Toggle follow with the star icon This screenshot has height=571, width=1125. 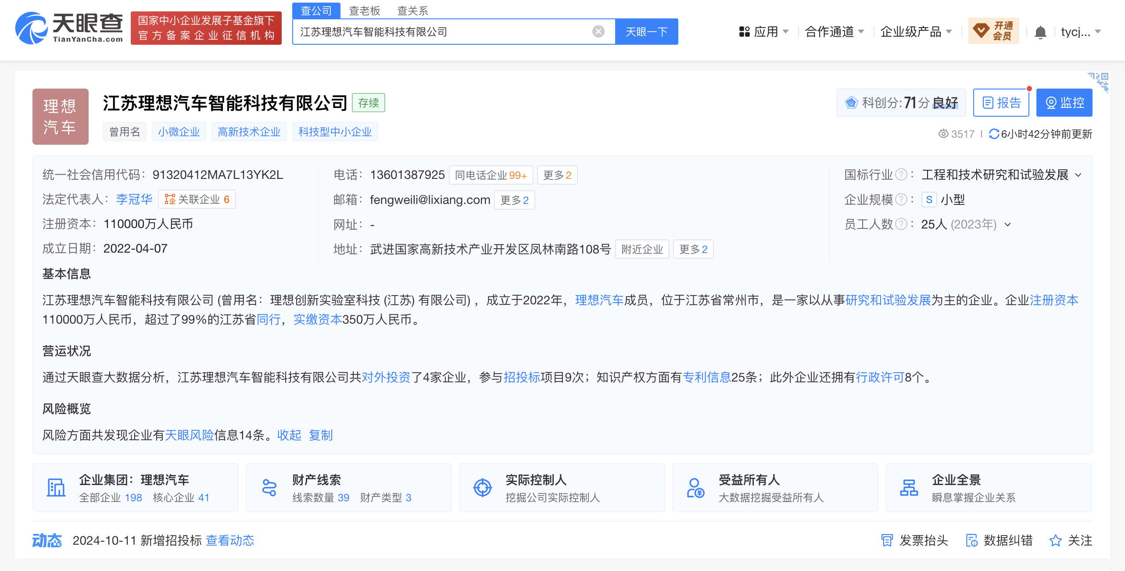point(1055,540)
